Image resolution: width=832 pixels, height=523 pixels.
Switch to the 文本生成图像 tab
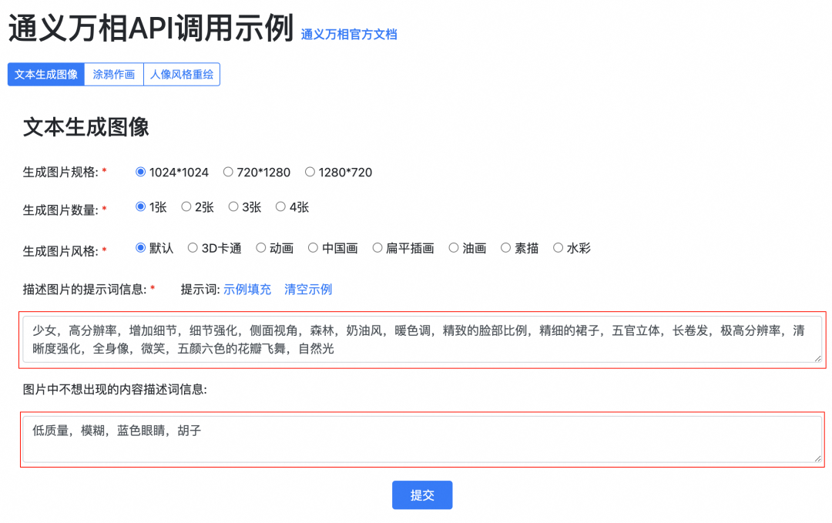(46, 74)
